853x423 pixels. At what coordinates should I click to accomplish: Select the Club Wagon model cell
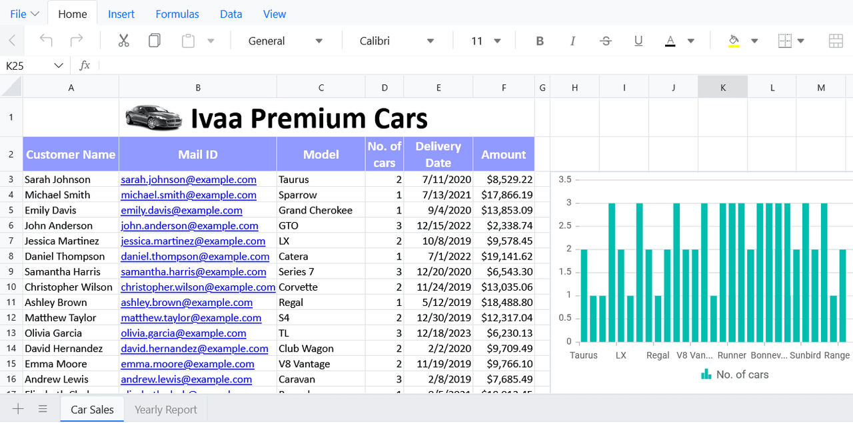click(321, 348)
